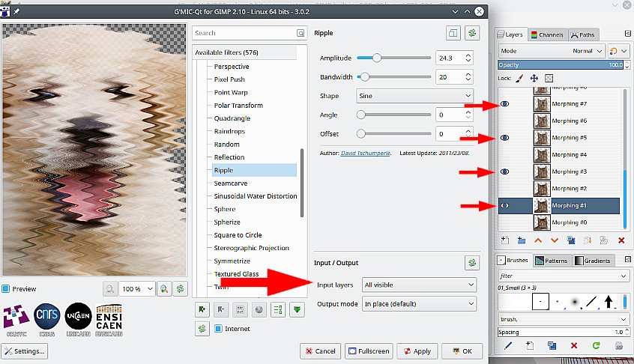Click the add fave filter icon
The height and width of the screenshot is (364, 634).
pyautogui.click(x=202, y=310)
